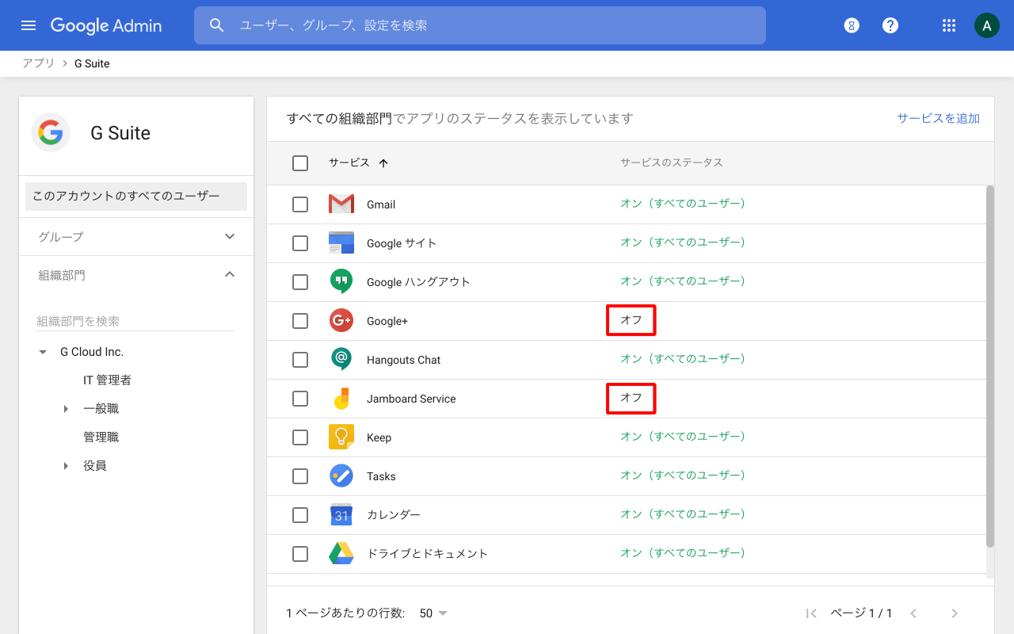Check the Google ハングアウト row checkbox
1014x634 pixels.
[x=300, y=282]
